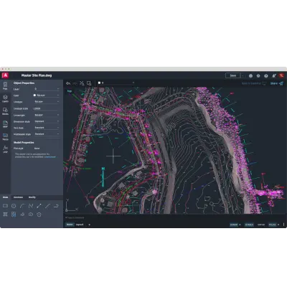Click the desktop-app button beside Share
This screenshot has height=287, width=287.
(254, 83)
